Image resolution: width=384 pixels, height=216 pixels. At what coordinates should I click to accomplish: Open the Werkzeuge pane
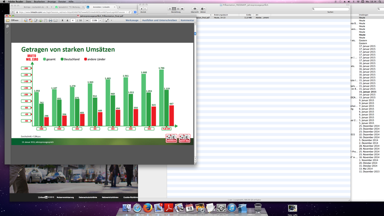[132, 20]
